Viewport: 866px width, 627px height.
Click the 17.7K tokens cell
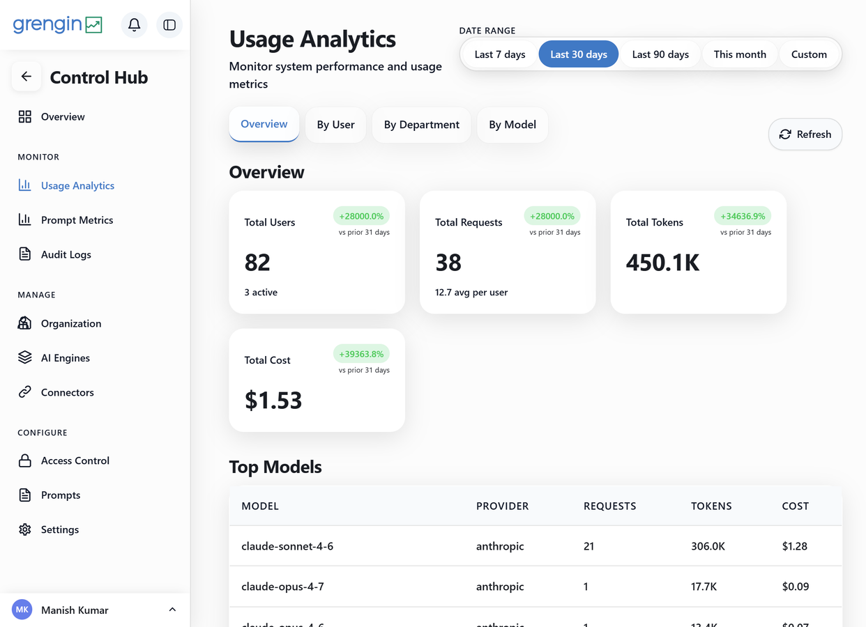pos(704,587)
